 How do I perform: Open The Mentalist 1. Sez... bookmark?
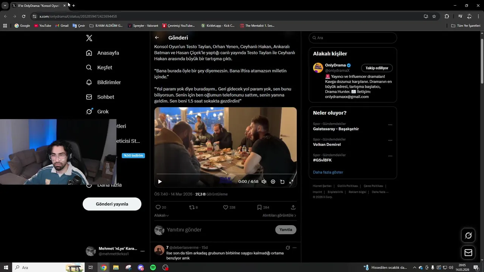coord(257,26)
